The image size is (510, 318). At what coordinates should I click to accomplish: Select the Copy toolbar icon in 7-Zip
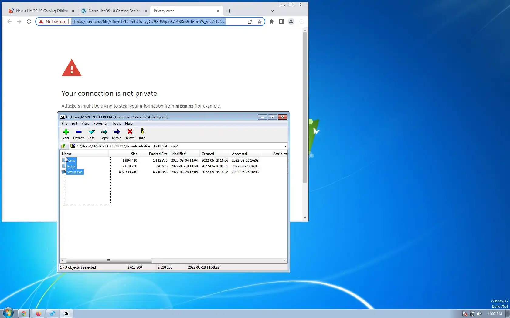pyautogui.click(x=104, y=134)
